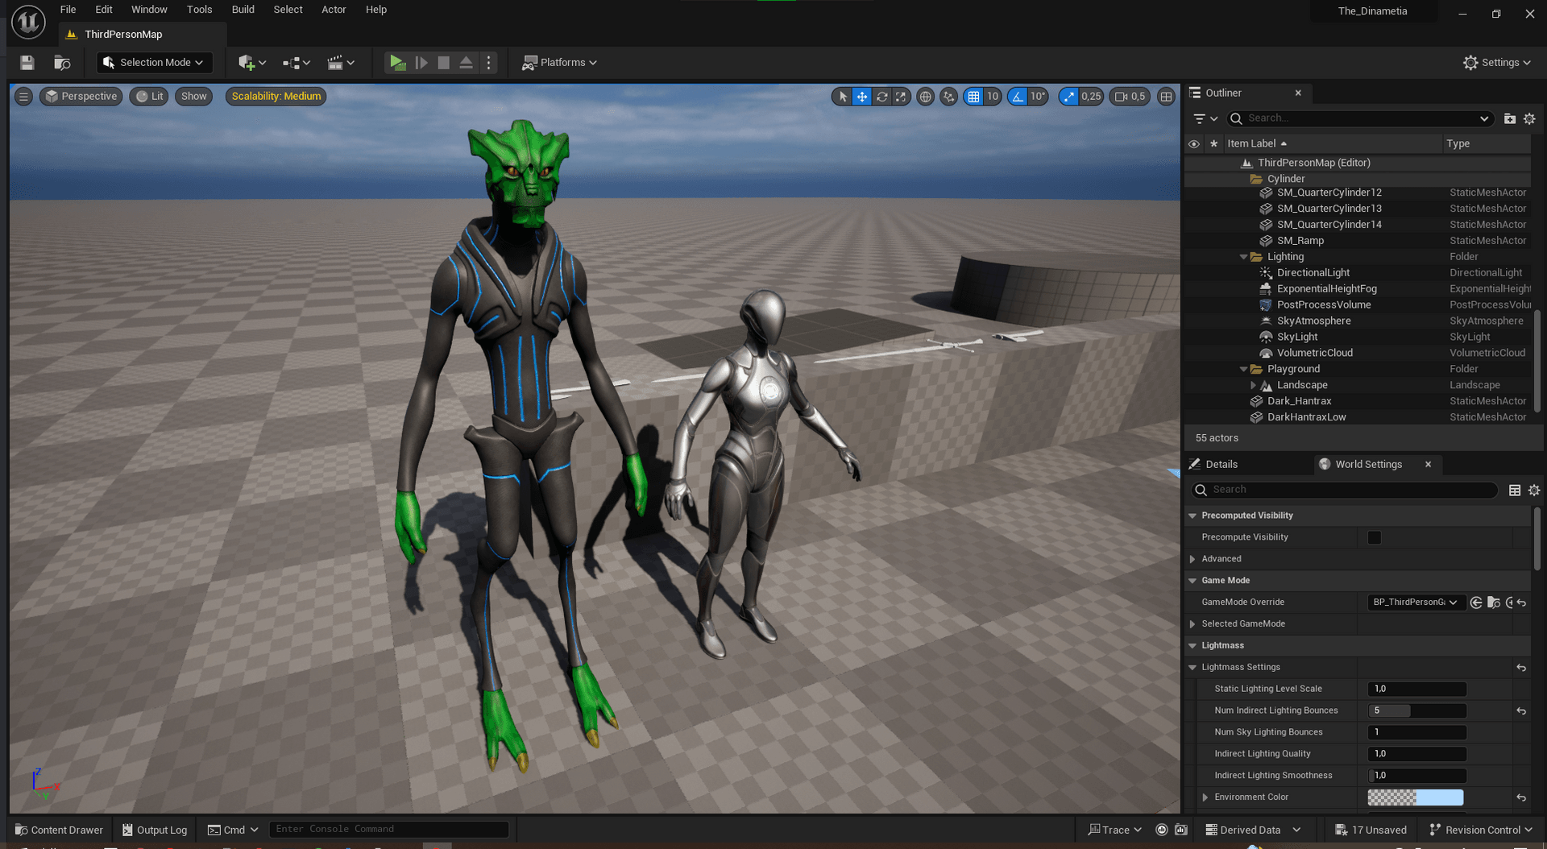The height and width of the screenshot is (849, 1547).
Task: Open the editor Settings dropdown
Action: [x=1497, y=62]
